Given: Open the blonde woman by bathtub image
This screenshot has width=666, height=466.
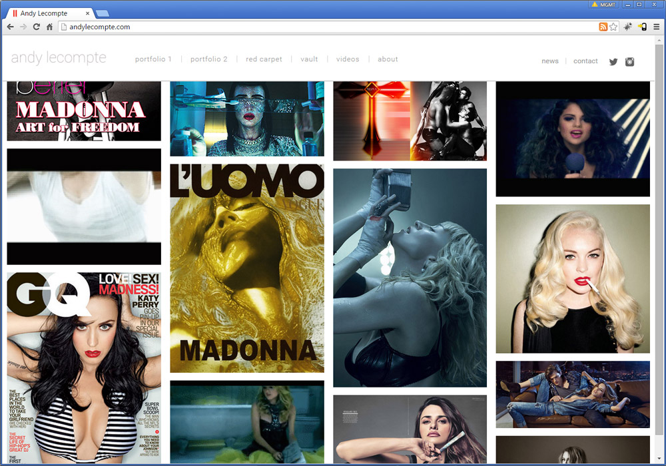Looking at the screenshot, I should tap(247, 422).
